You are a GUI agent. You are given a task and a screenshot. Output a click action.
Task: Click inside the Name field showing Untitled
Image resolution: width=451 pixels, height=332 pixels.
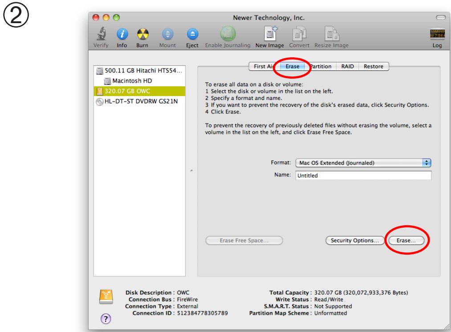[363, 175]
